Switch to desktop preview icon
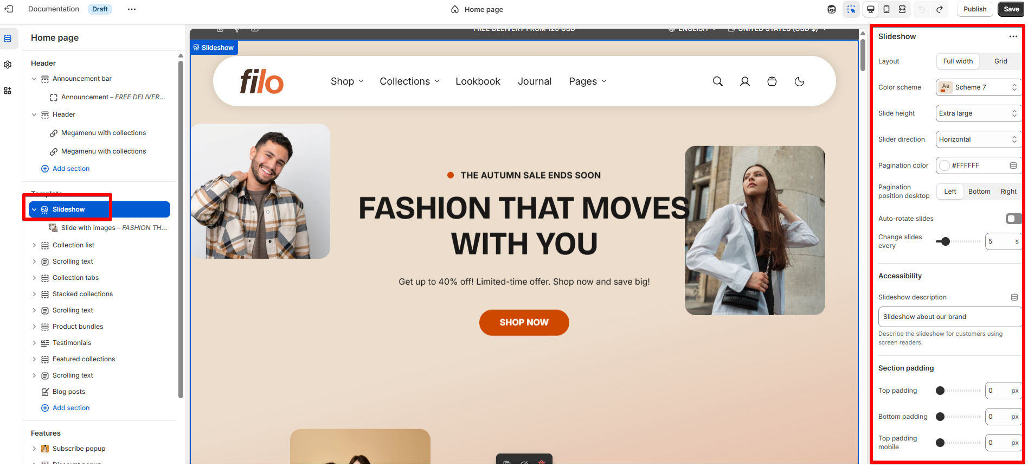 [x=871, y=9]
